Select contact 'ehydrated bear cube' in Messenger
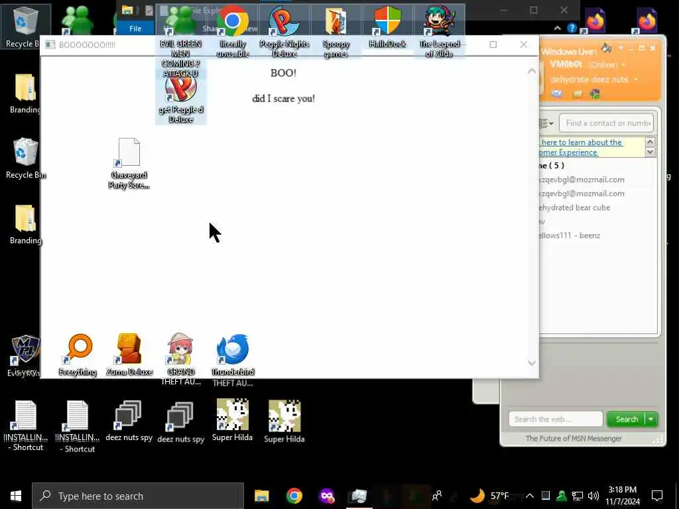Image resolution: width=679 pixels, height=509 pixels. 574,207
